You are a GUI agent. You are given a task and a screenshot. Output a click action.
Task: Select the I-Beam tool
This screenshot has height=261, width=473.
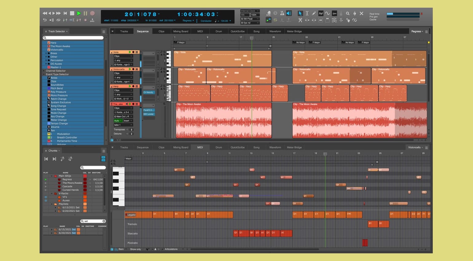pyautogui.click(x=307, y=13)
